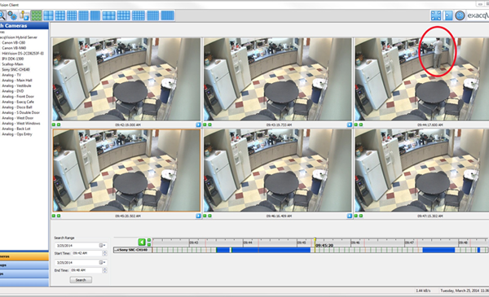Click the blue play icon under 09:42:19 thumbnail
Image resolution: width=489 pixels, height=297 pixels.
198,124
